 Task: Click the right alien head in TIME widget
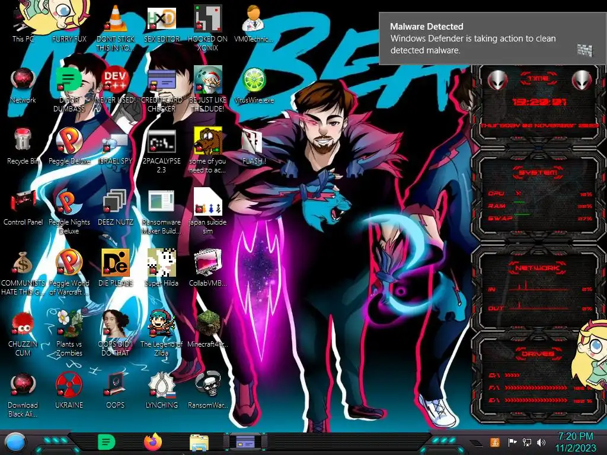coord(582,81)
